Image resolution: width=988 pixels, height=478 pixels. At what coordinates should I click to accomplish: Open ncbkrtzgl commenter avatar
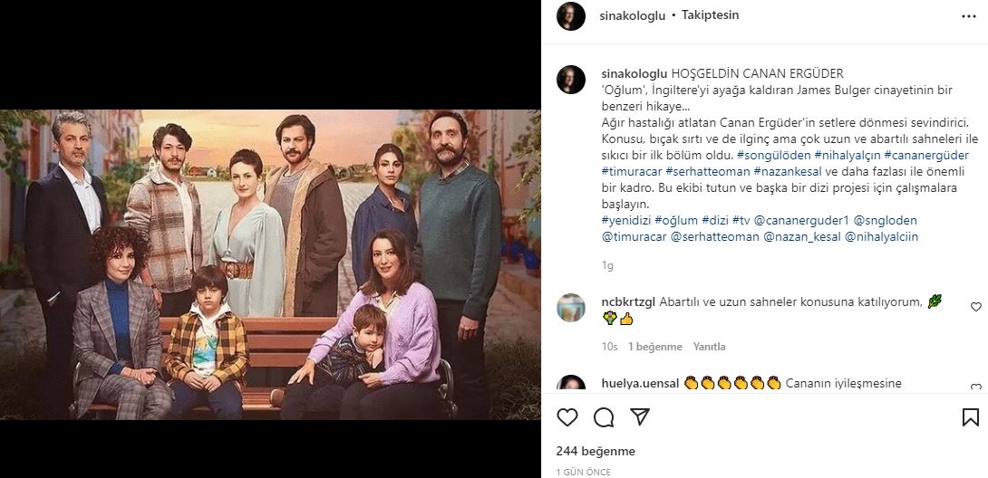[571, 308]
